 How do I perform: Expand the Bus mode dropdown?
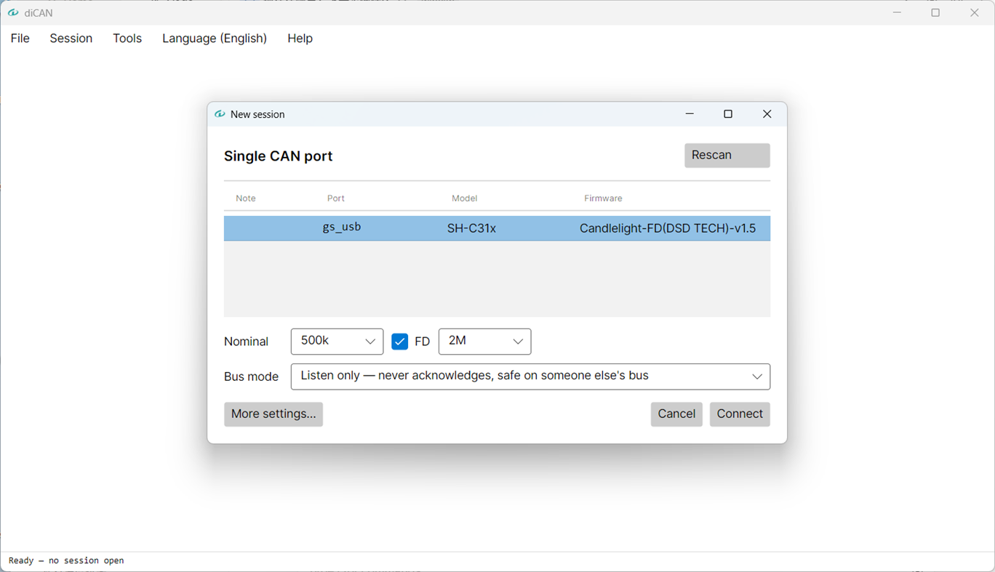pyautogui.click(x=530, y=376)
